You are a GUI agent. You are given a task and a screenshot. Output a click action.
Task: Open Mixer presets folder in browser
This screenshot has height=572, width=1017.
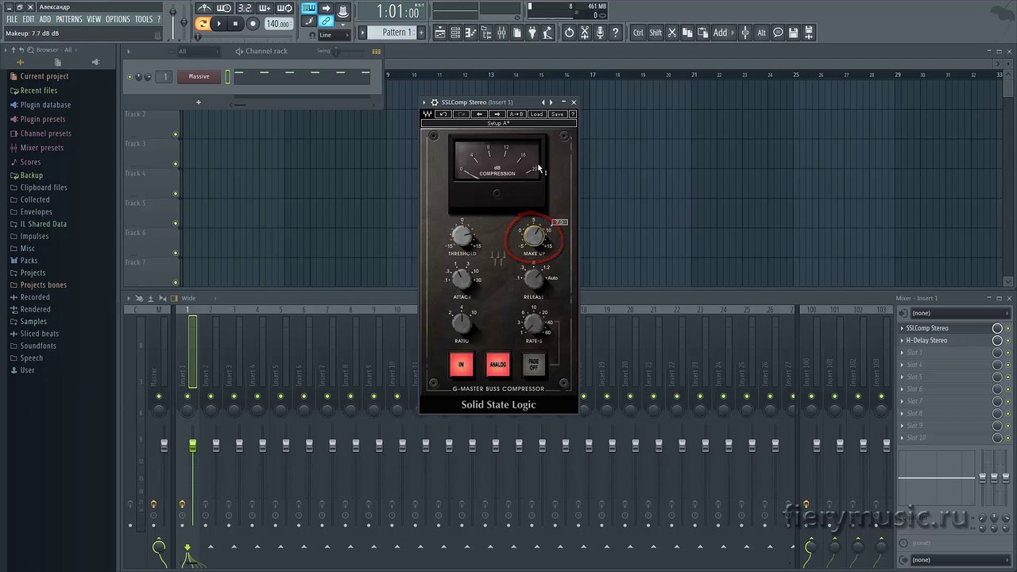point(41,148)
